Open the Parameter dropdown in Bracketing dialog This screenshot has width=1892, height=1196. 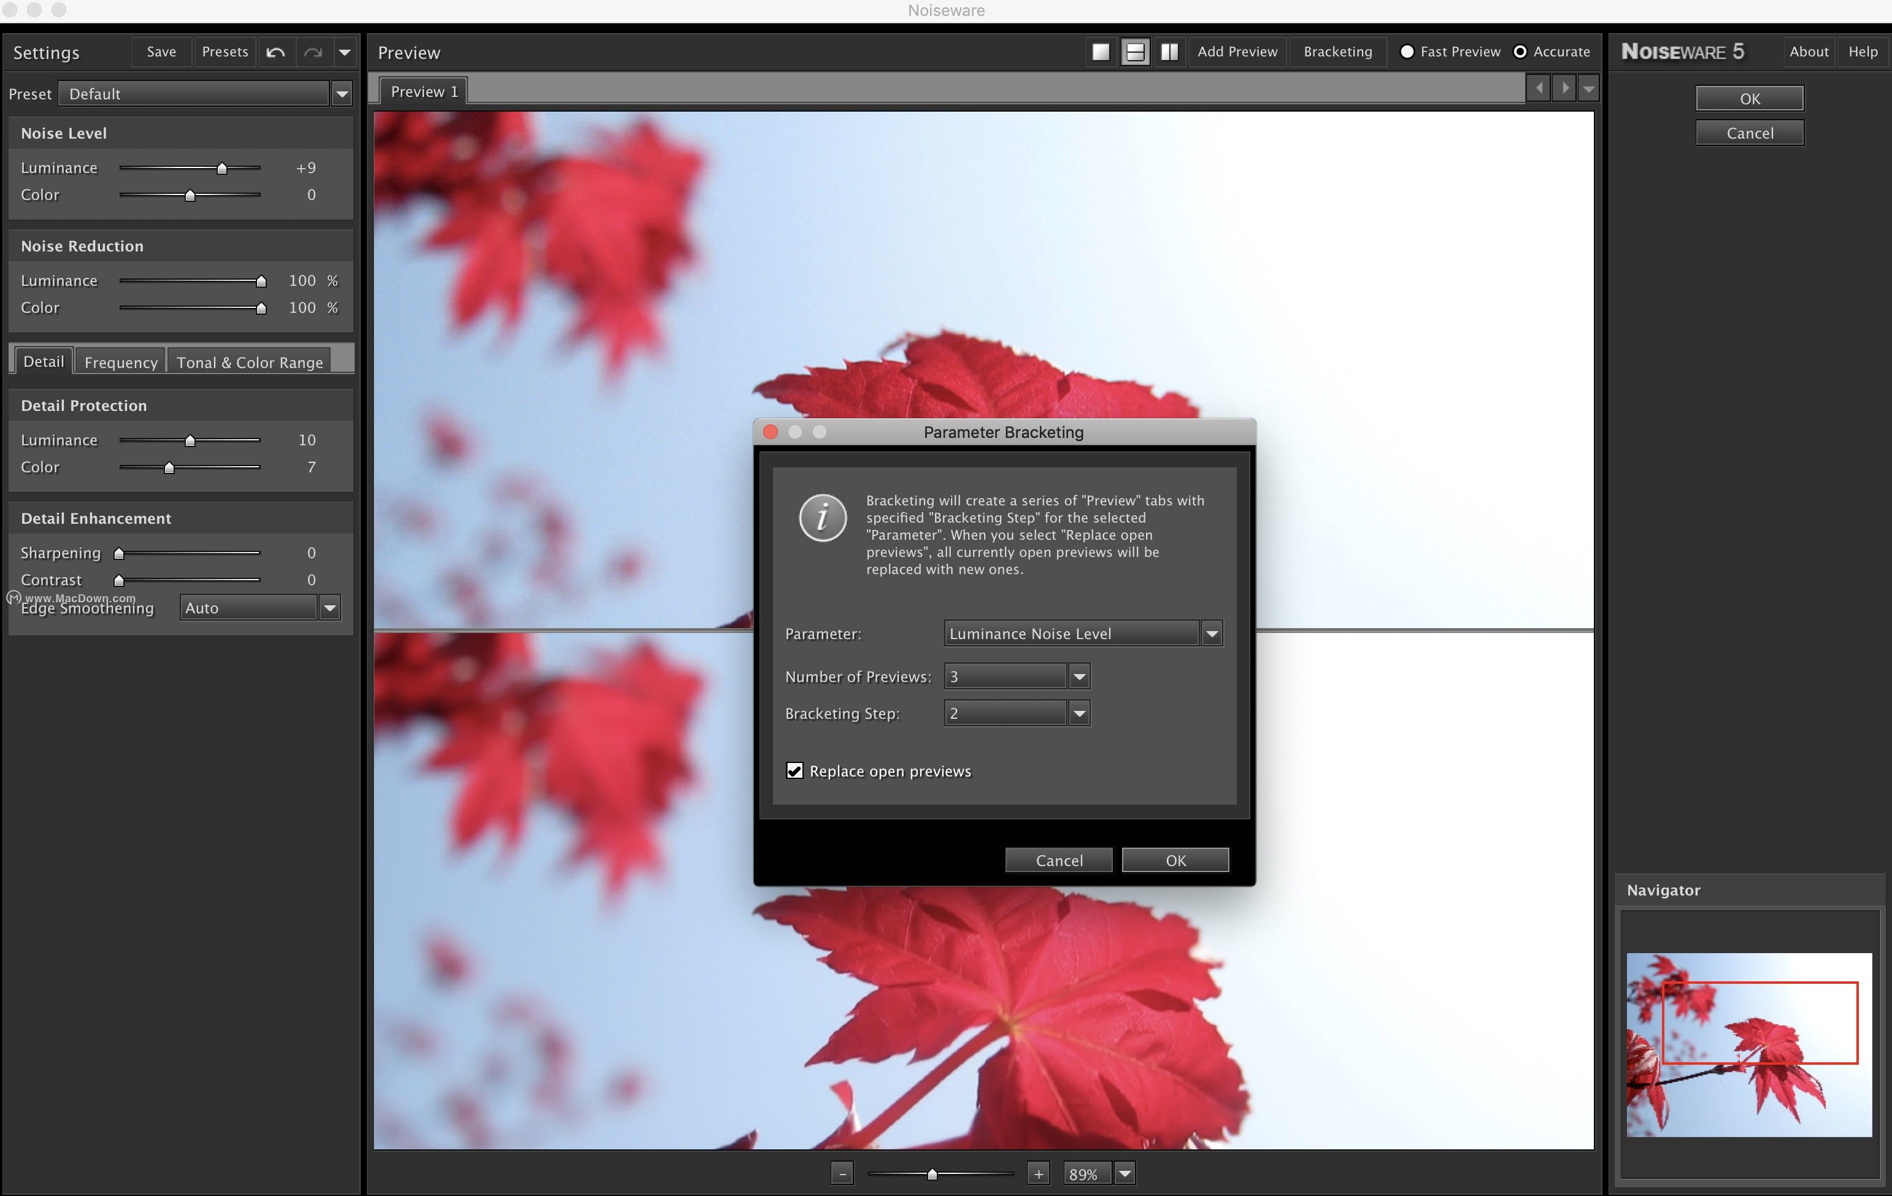tap(1212, 633)
